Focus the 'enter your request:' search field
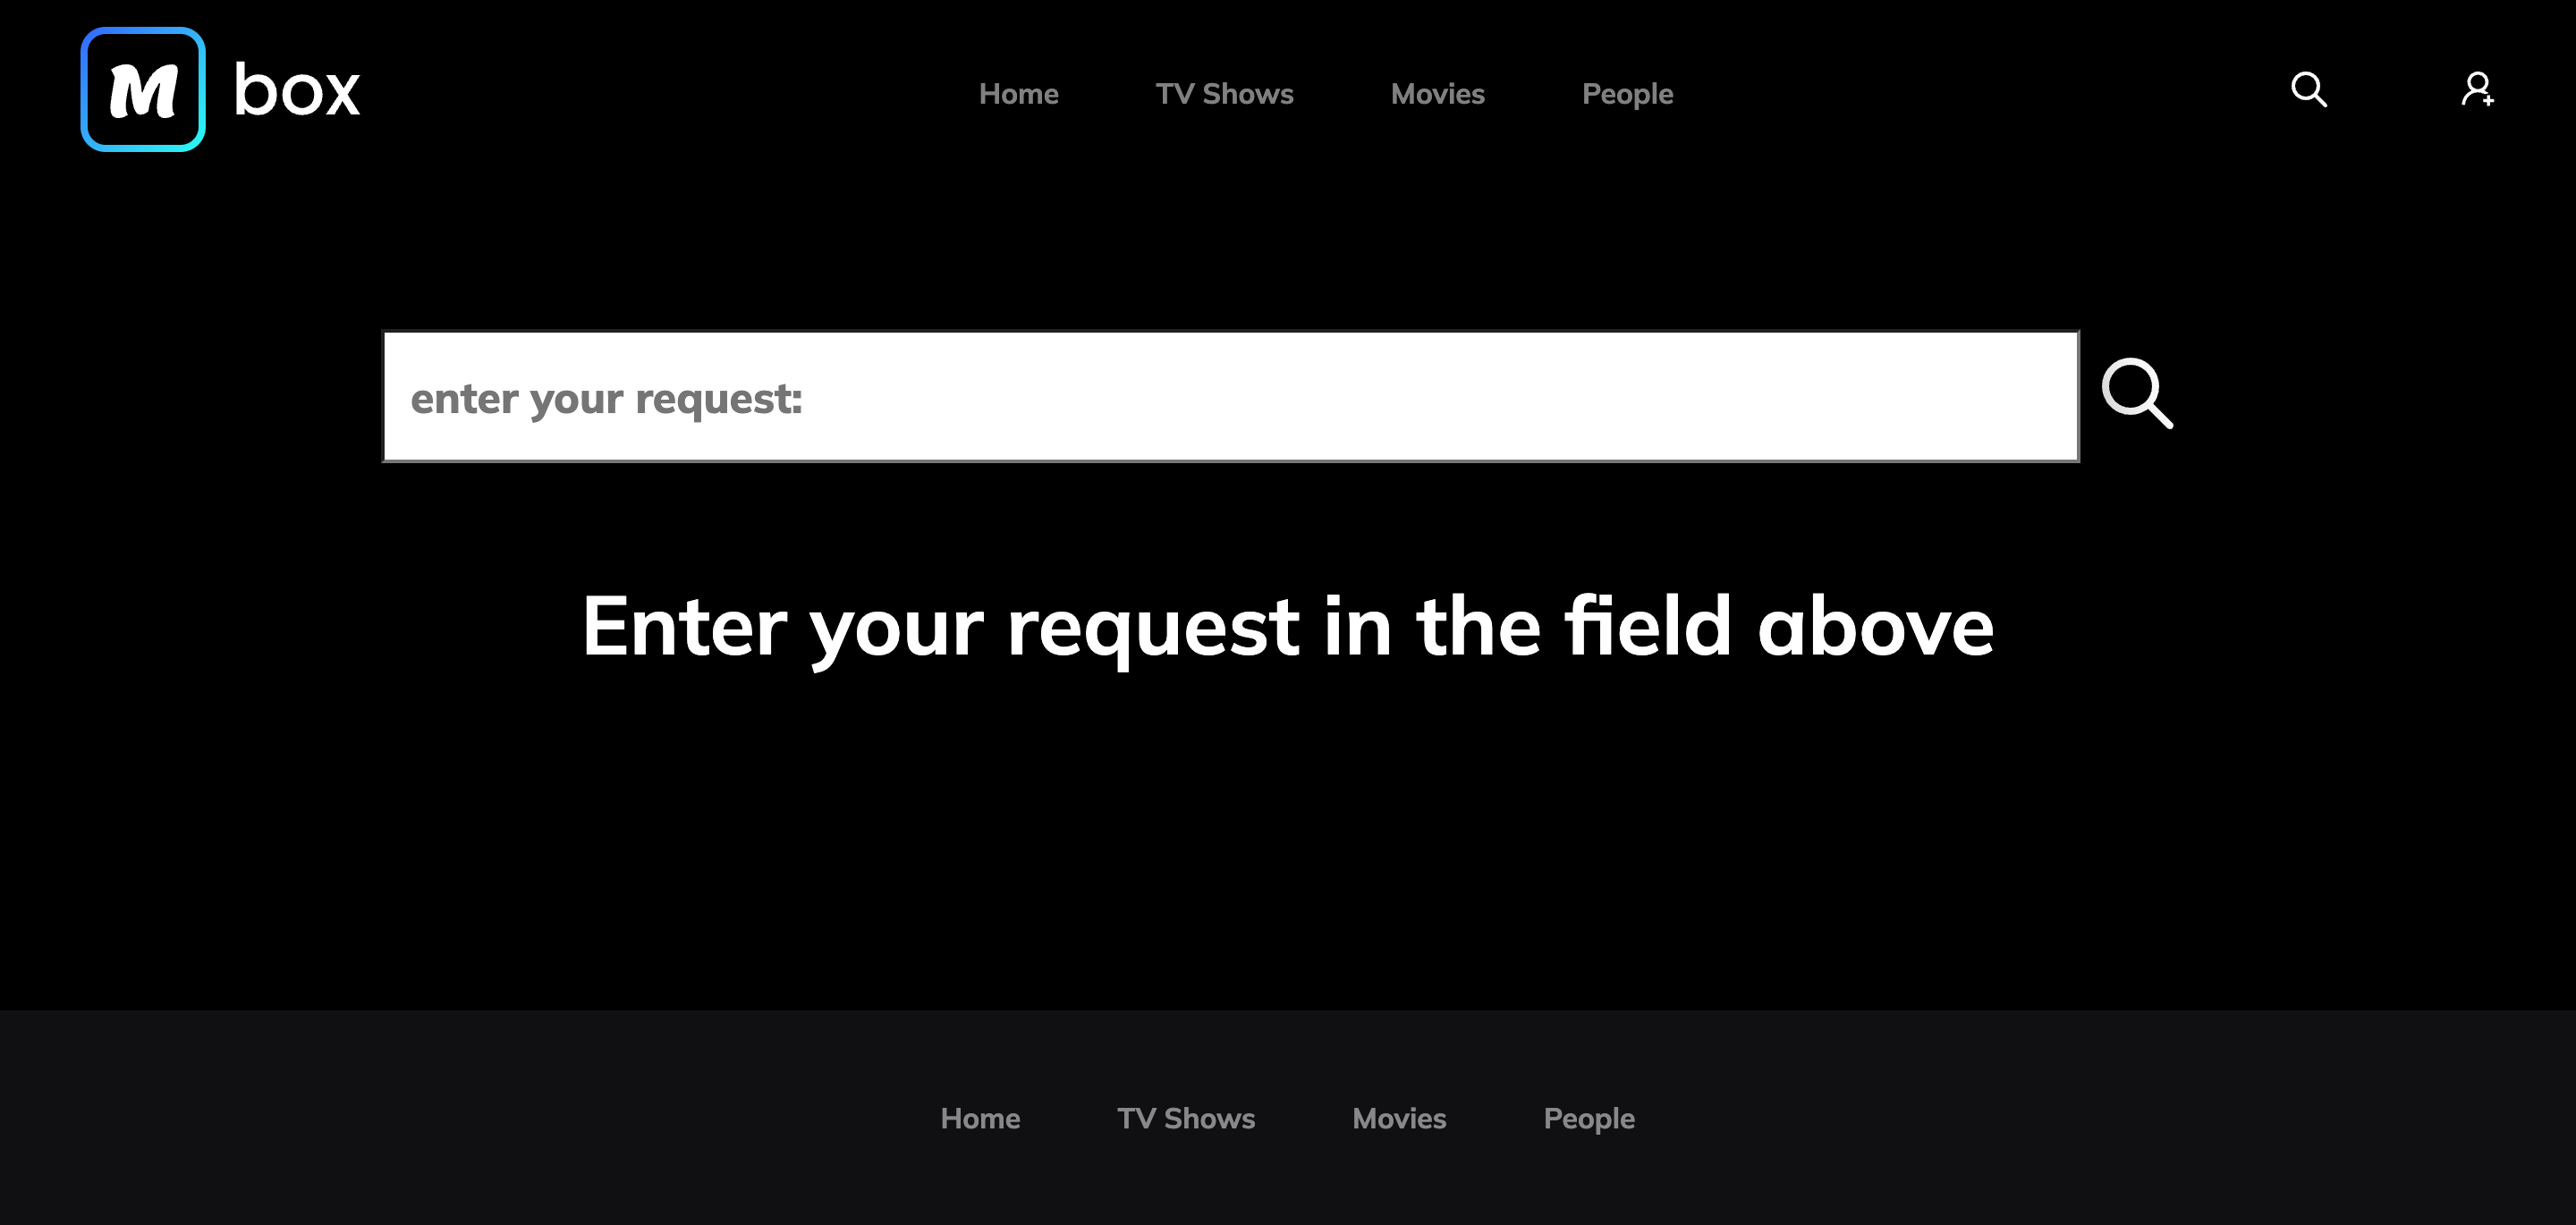Image resolution: width=2576 pixels, height=1225 pixels. [1231, 397]
